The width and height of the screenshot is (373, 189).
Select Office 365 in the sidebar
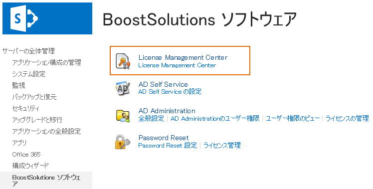click(26, 154)
